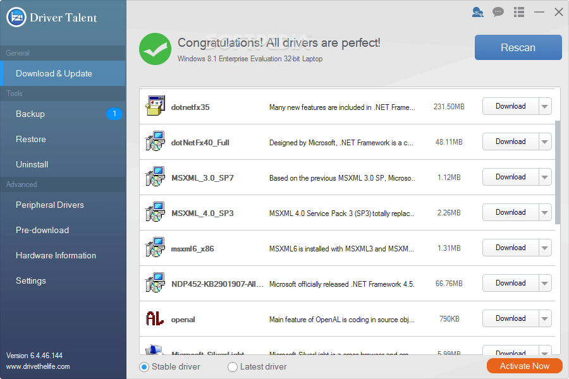This screenshot has width=569, height=379.
Task: Click the Backup notification badge showing 1
Action: click(x=114, y=114)
